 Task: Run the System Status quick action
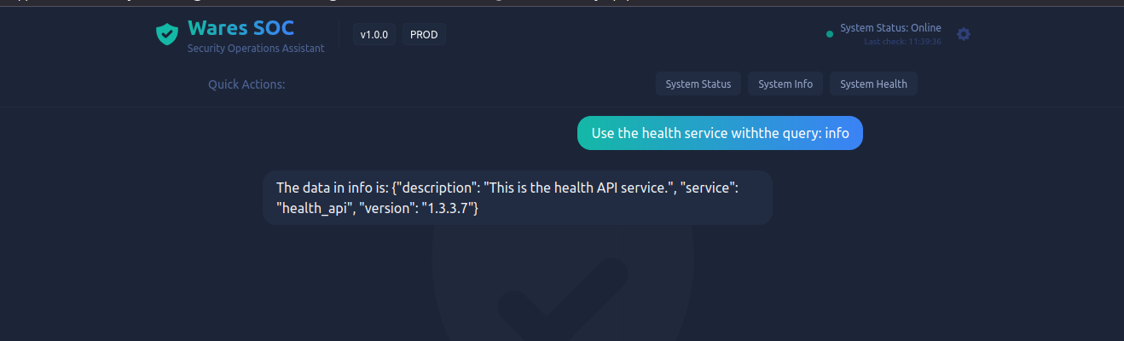(x=698, y=84)
